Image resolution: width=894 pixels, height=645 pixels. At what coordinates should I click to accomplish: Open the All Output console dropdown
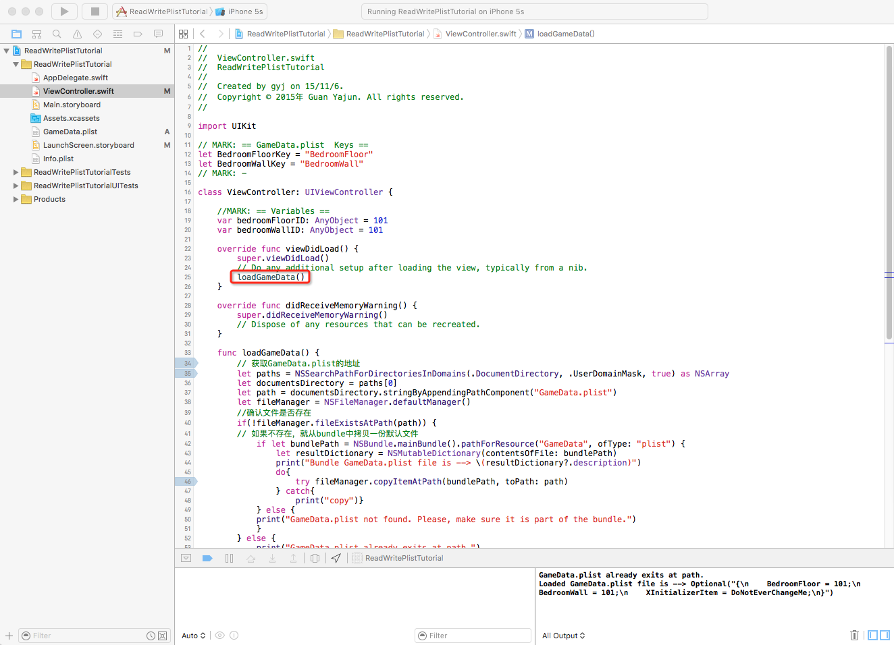pos(564,636)
